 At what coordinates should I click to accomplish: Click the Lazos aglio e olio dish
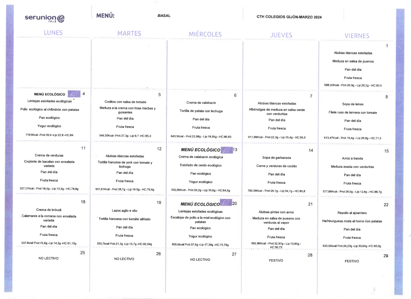(x=125, y=211)
